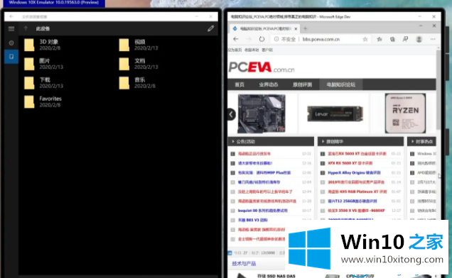Click the bbs.pceva.com.cn address field
Viewport: 452px width, 278px height.
(321, 39)
